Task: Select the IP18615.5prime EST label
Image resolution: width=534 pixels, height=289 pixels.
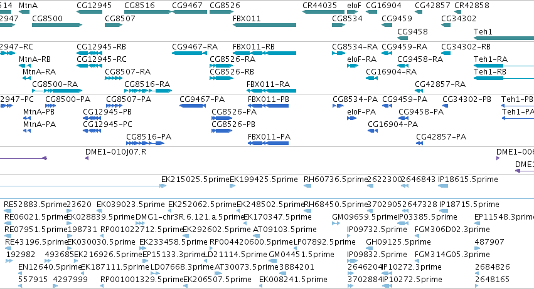Action: 468,180
